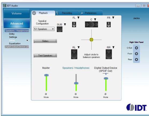This screenshot has height=116, width=149.
Task: Click the Front jack icon
Action: [x=136, y=54]
